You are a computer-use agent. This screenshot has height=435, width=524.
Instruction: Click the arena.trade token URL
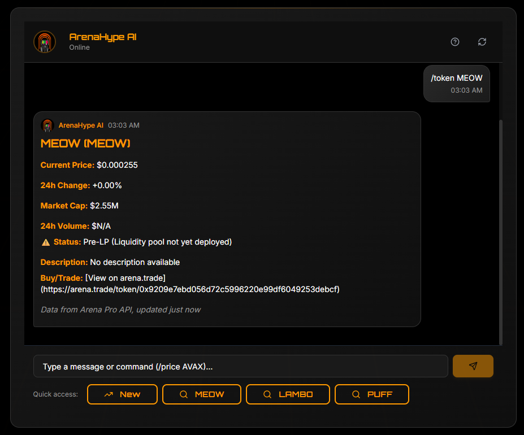point(190,289)
